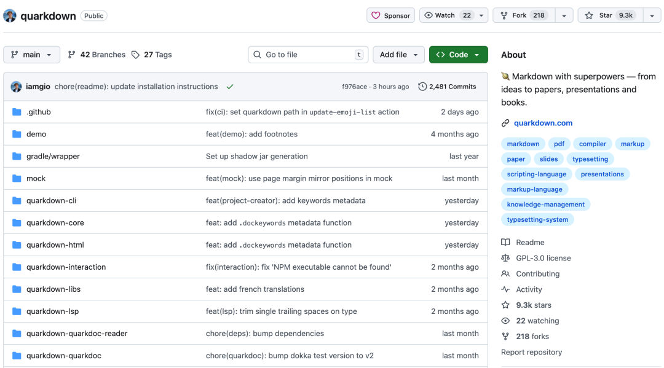Expand the Watch notification options arrow
The width and height of the screenshot is (664, 368).
tap(481, 15)
